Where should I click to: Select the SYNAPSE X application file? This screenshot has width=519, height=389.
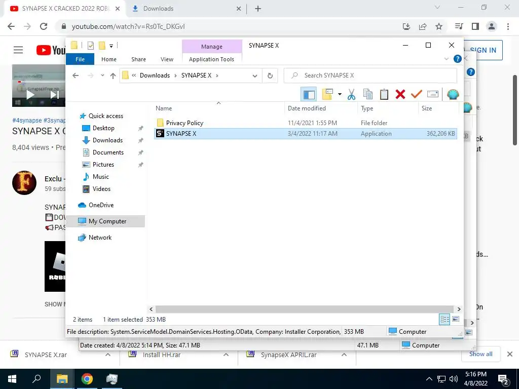[306, 134]
